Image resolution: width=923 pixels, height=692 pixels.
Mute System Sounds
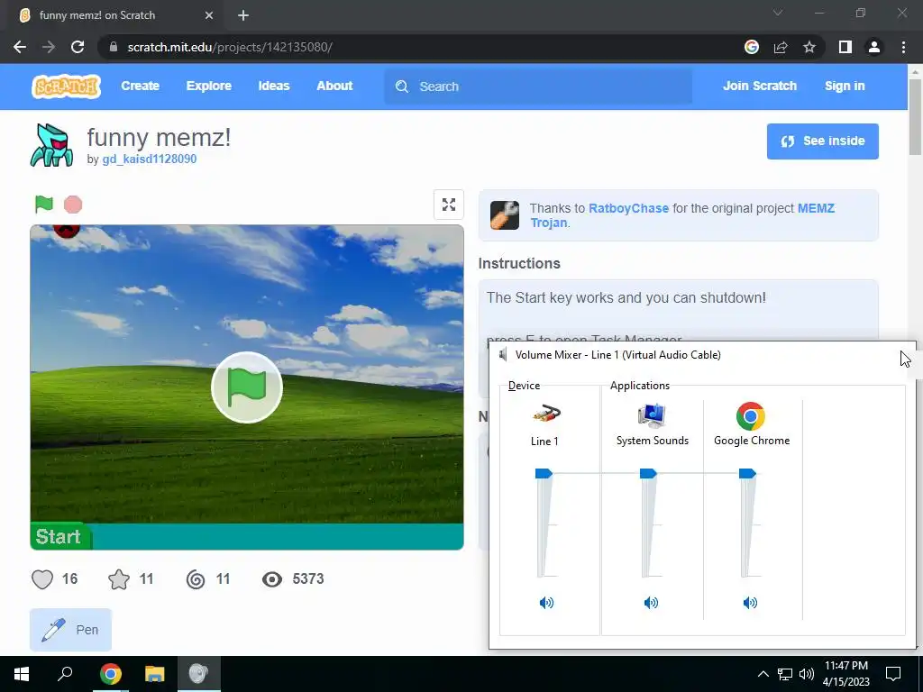(651, 603)
